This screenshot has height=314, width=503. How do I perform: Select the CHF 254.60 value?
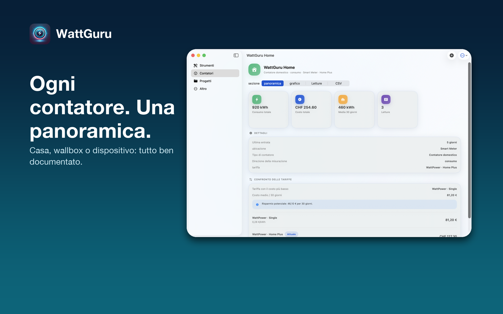click(306, 107)
